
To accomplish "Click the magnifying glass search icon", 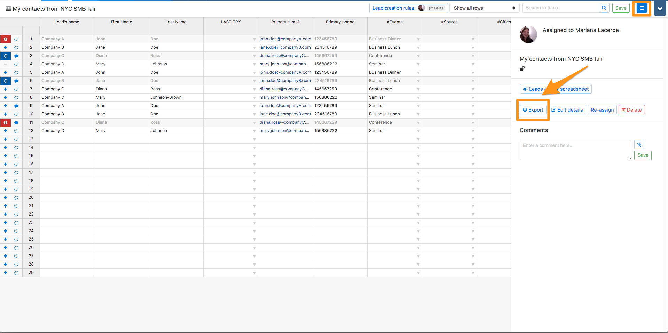I will click(604, 8).
